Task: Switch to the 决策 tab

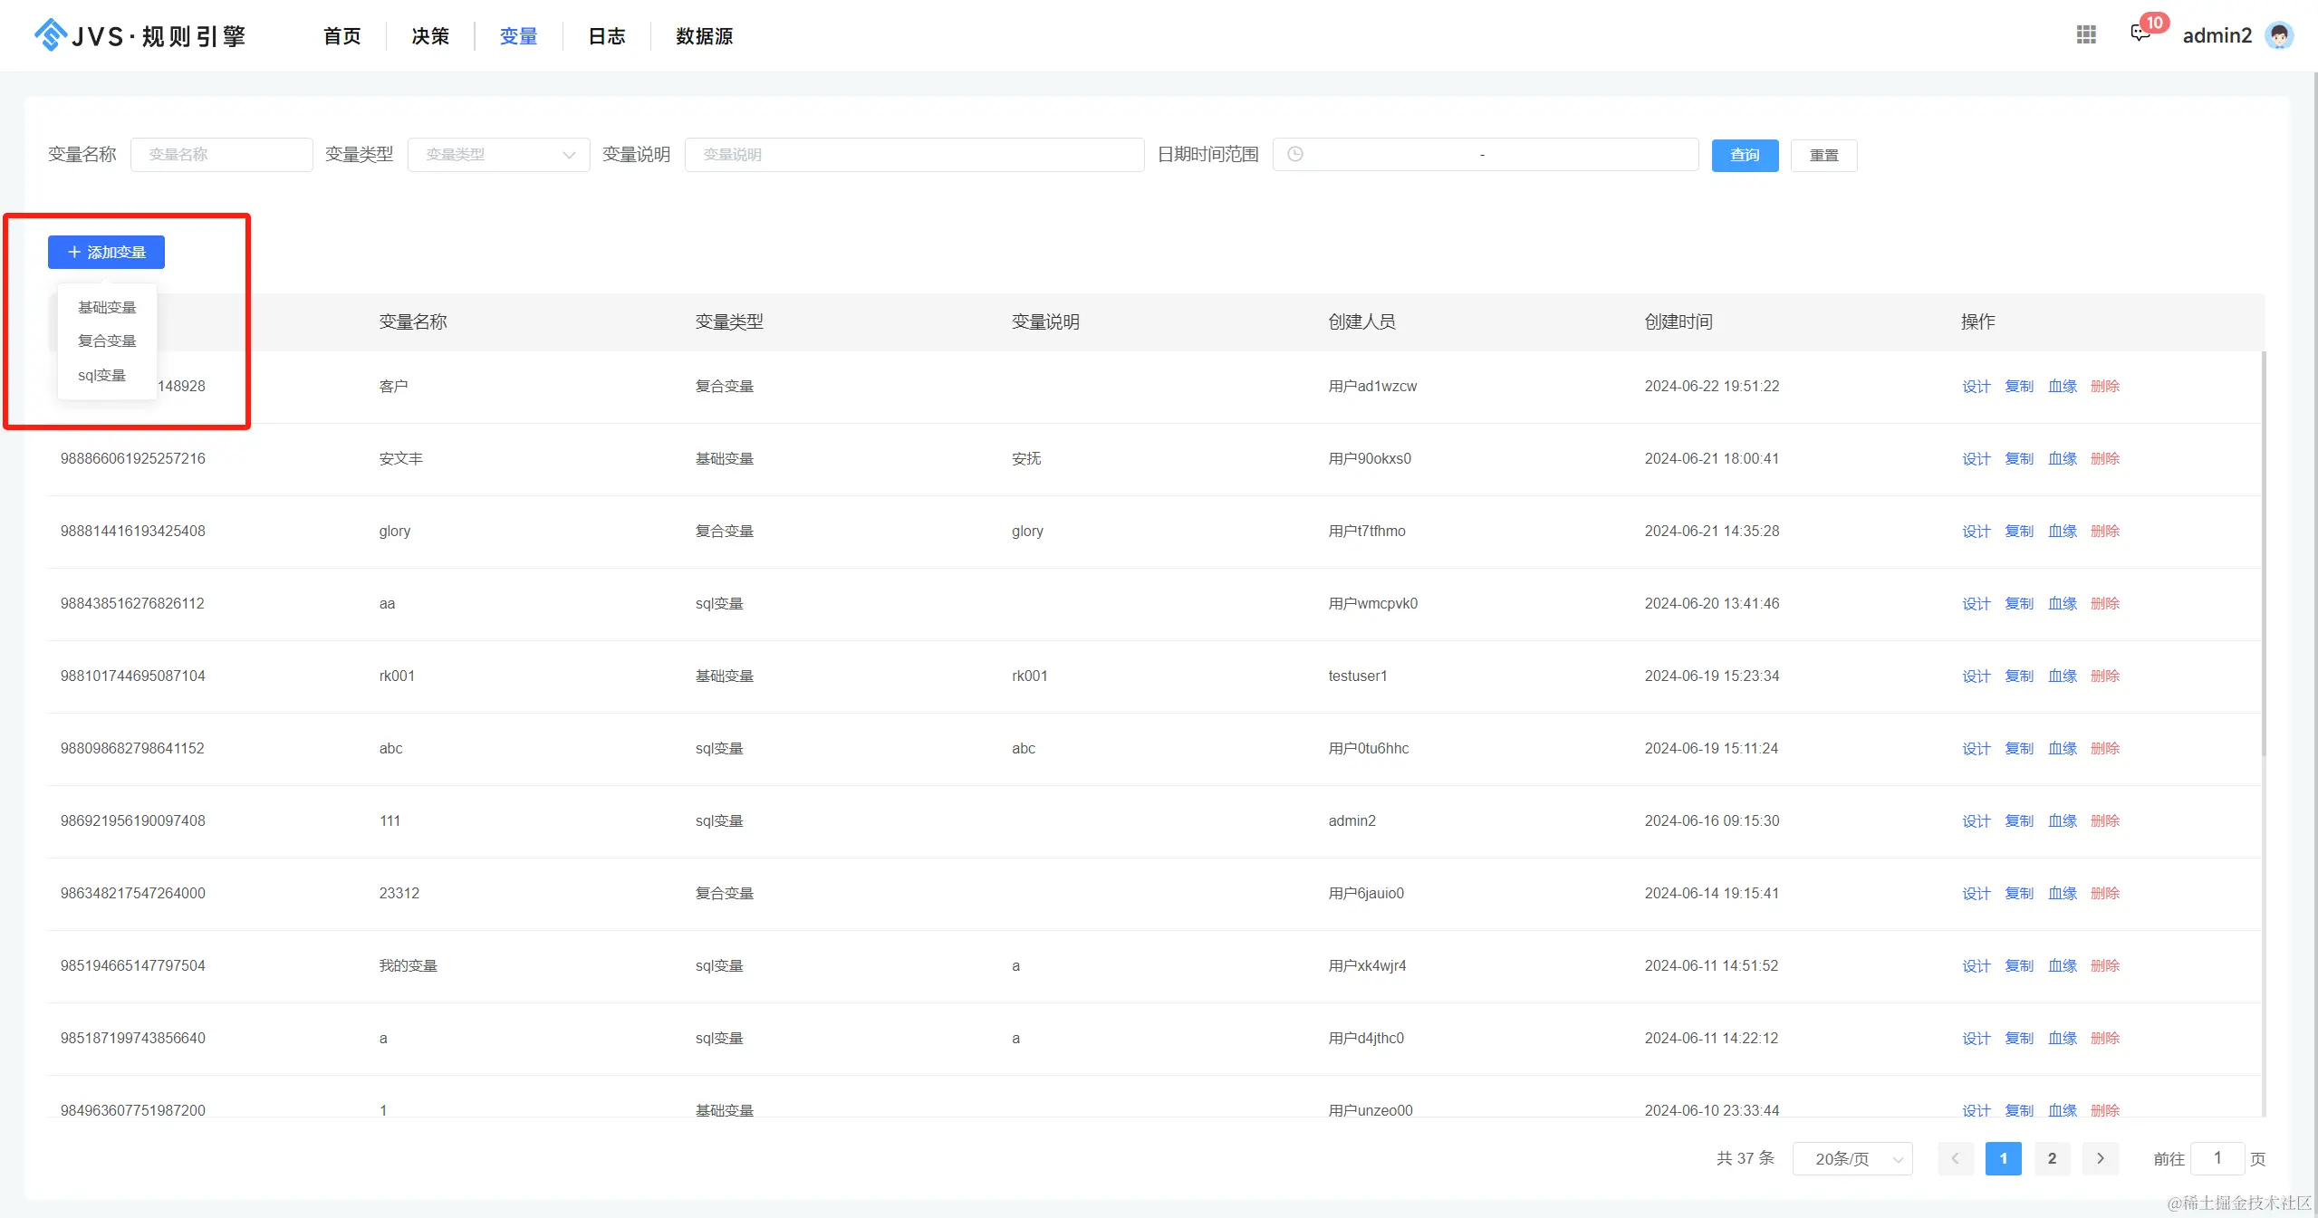Action: 430,36
